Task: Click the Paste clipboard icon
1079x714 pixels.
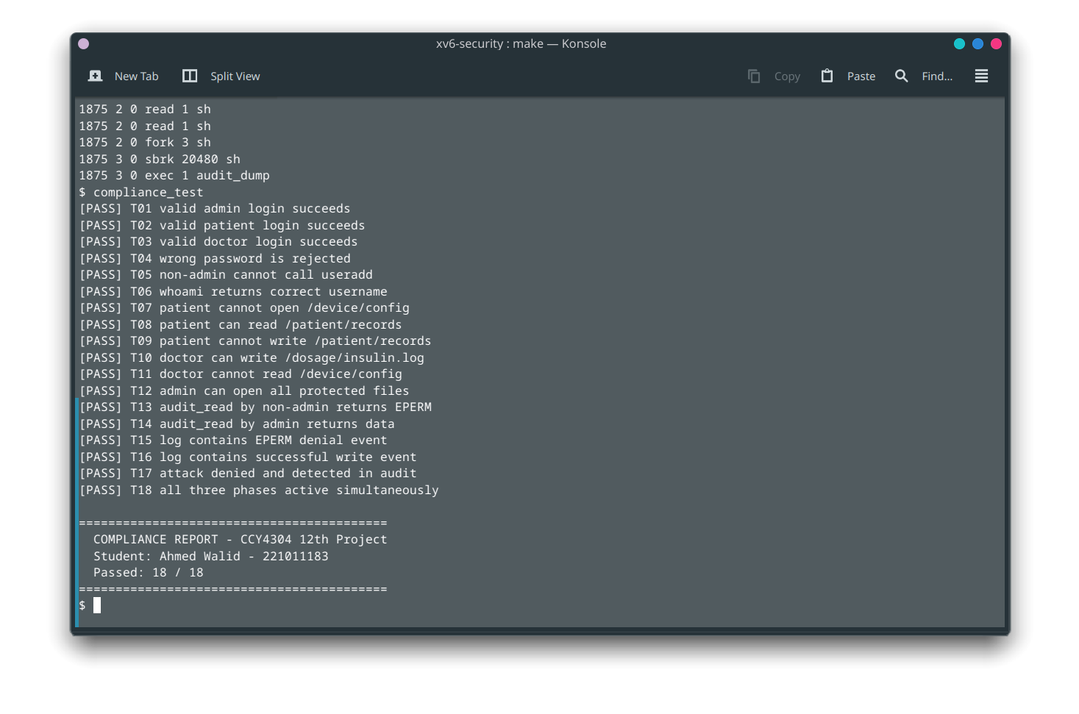Action: coord(827,76)
